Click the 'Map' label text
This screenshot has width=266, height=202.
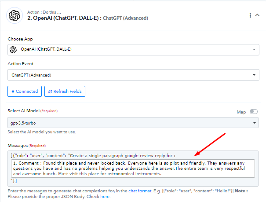pyautogui.click(x=241, y=112)
